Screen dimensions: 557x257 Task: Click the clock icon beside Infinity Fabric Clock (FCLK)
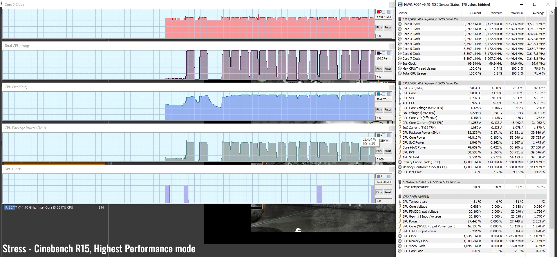400,162
